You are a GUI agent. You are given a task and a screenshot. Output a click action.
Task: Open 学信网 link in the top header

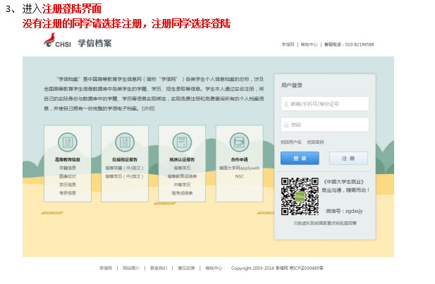click(288, 44)
